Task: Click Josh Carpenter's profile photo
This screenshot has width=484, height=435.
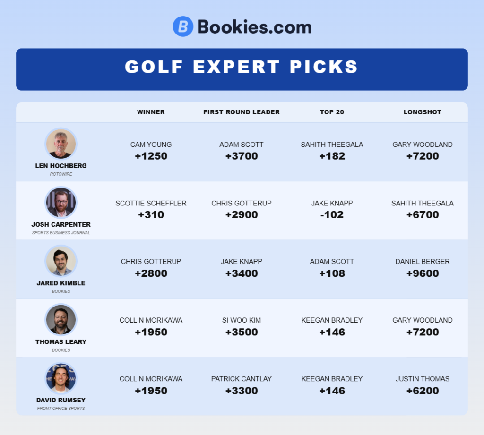Action: point(61,202)
